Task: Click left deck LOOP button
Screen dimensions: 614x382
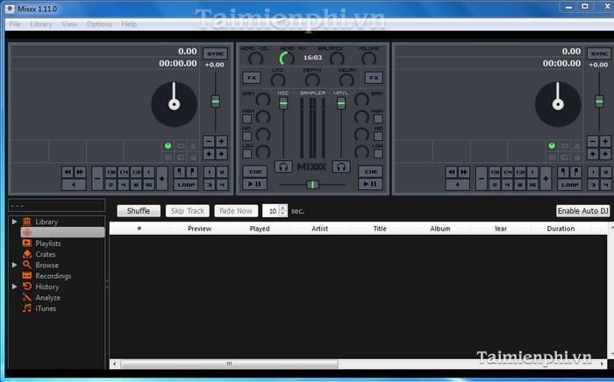Action: pyautogui.click(x=186, y=185)
